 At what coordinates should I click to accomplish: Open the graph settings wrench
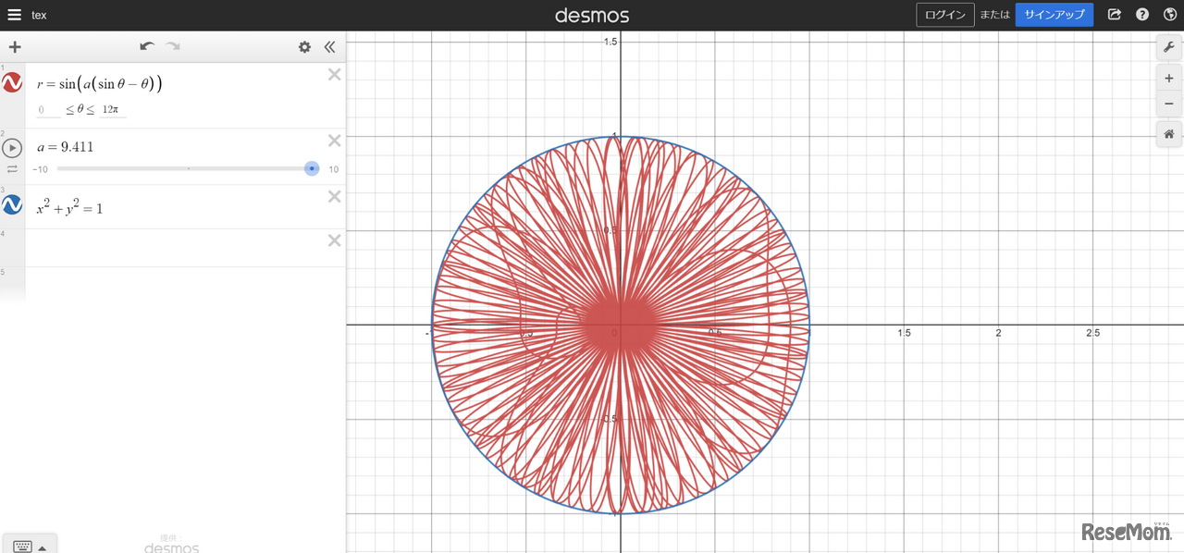1169,48
